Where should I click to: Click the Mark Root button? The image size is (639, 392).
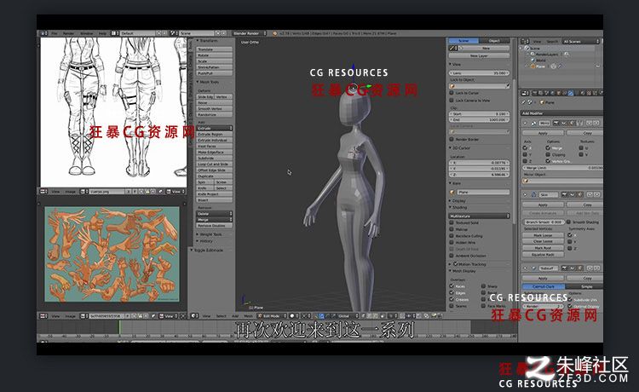click(543, 248)
